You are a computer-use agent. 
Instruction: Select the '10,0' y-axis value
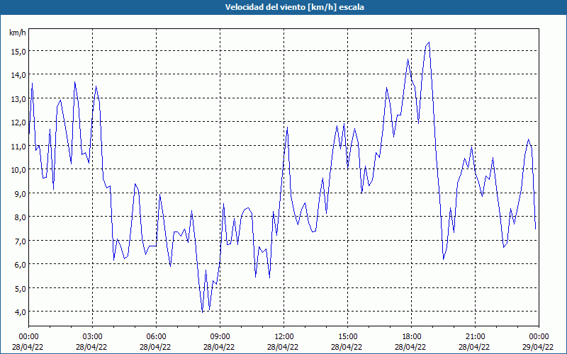click(x=18, y=169)
